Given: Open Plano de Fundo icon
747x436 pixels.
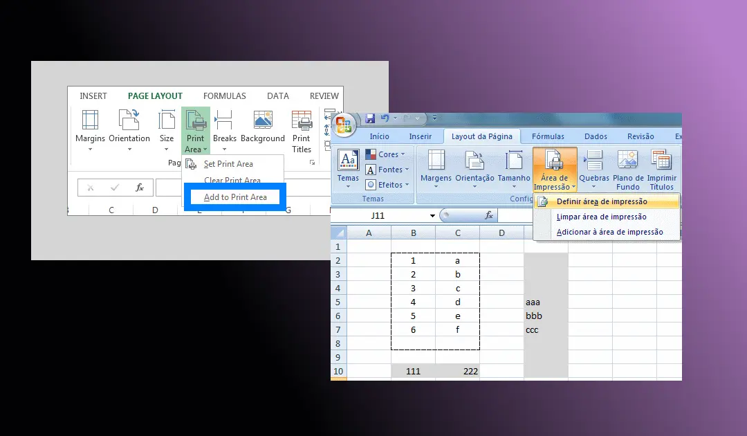Looking at the screenshot, I should coord(627,160).
